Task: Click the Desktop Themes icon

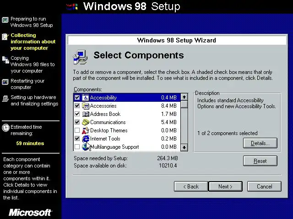Action: click(86, 130)
